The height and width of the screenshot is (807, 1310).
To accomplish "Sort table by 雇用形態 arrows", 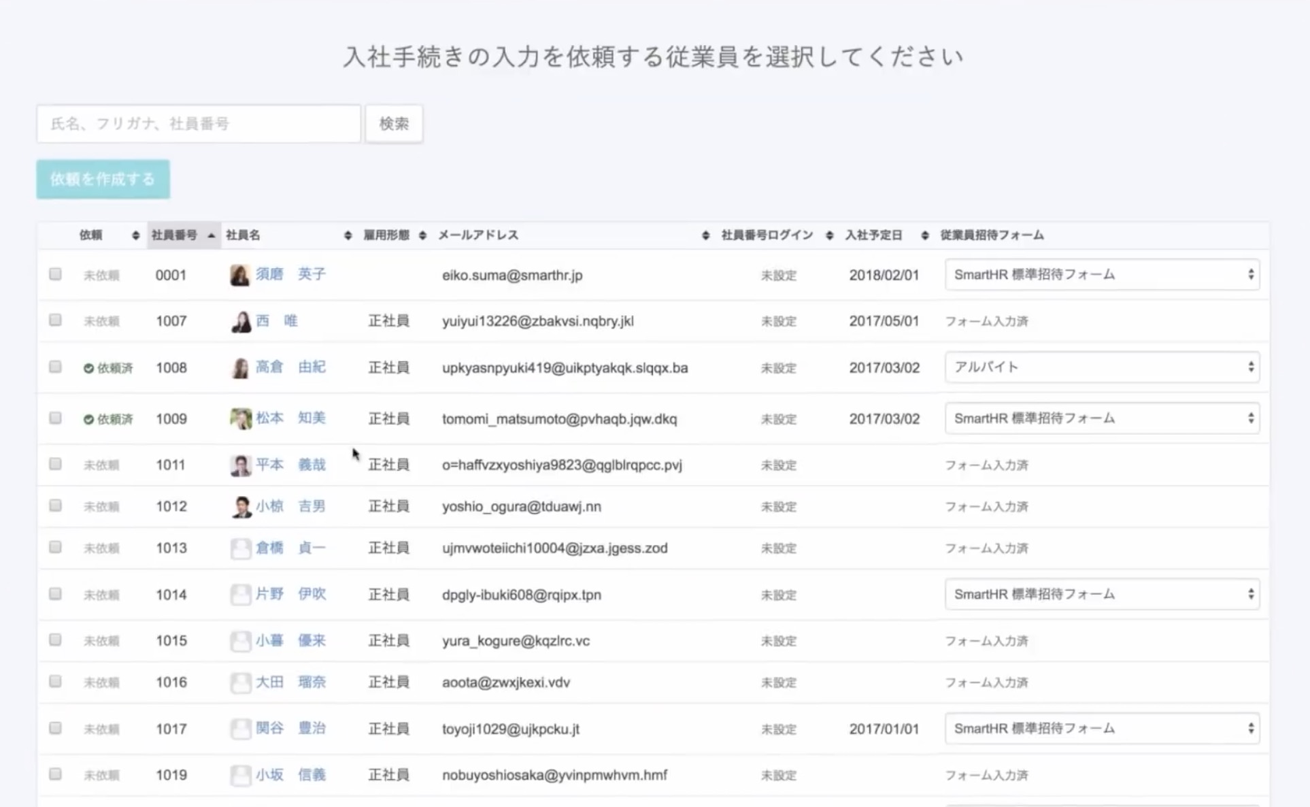I will (422, 235).
